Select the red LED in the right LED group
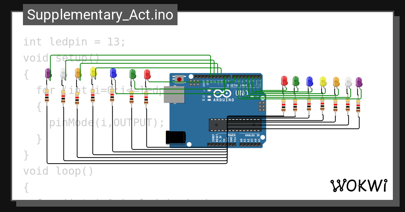Image resolution: width=405 pixels, height=212 pixels. click(284, 81)
